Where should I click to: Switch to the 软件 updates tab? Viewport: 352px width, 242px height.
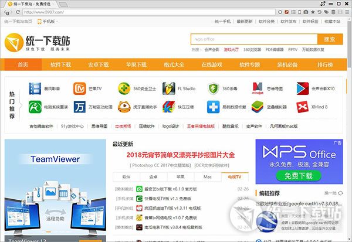[x=126, y=177]
